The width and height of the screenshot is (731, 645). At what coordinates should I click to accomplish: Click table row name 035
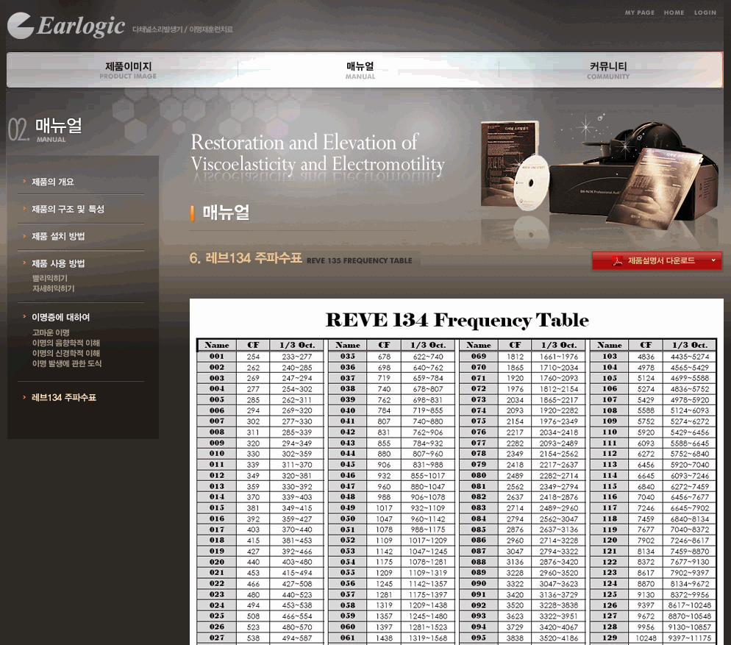click(348, 356)
